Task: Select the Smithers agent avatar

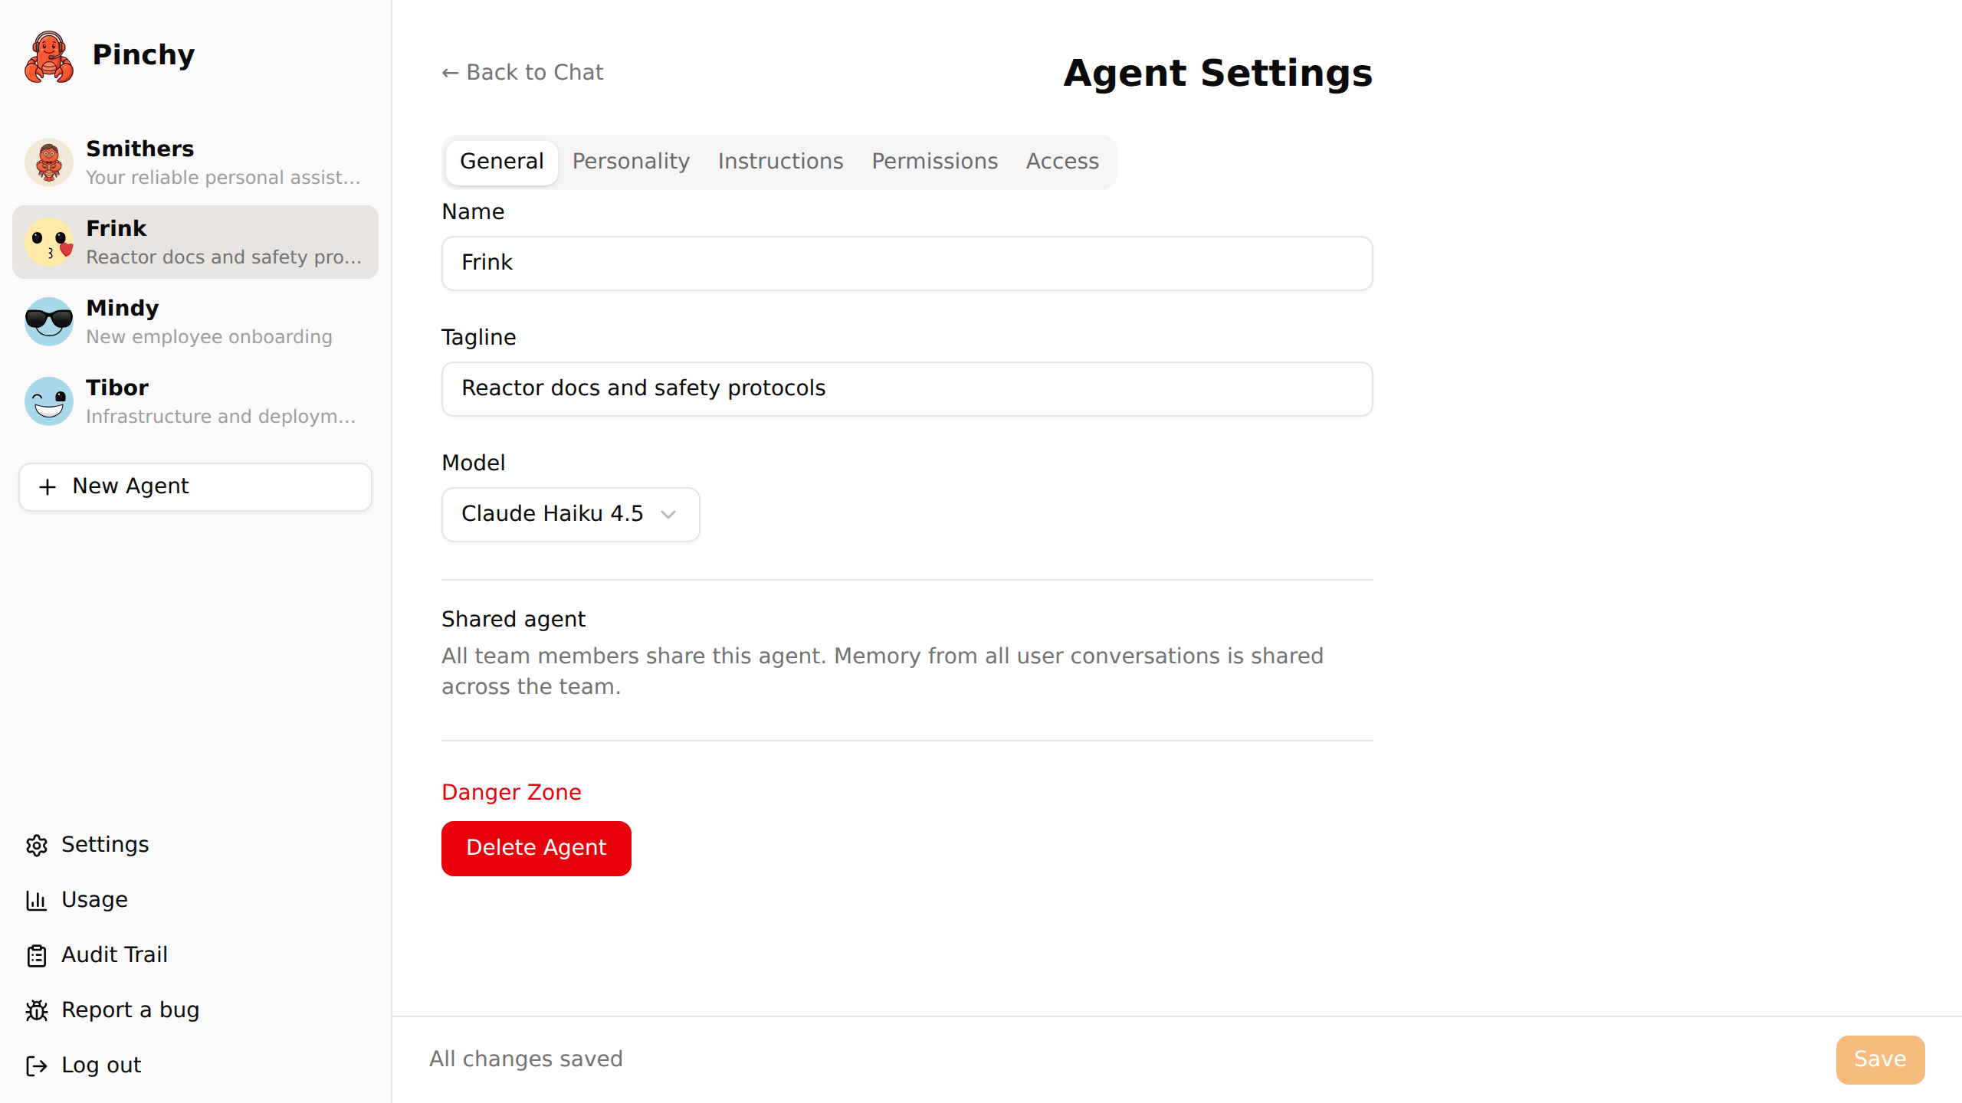Action: (48, 162)
